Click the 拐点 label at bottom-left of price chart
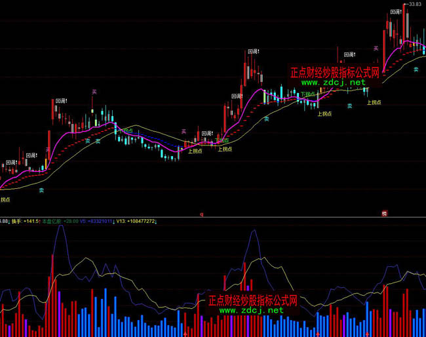The image size is (426, 337). coord(5,199)
